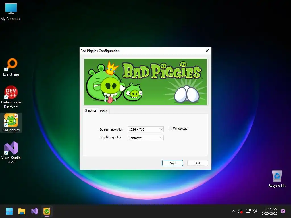
Task: Open notification badge showing 2
Action: click(x=283, y=211)
